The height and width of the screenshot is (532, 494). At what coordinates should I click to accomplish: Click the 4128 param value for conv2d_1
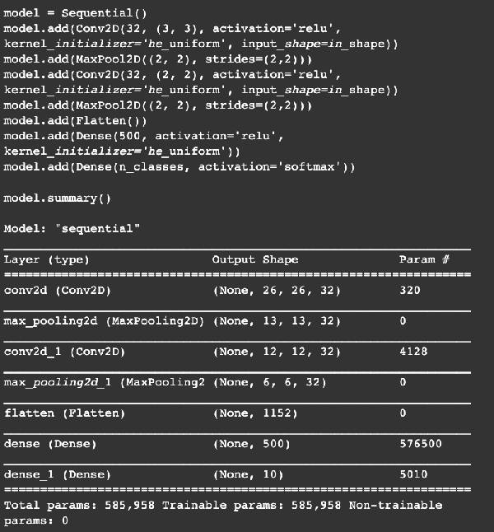pyautogui.click(x=413, y=352)
